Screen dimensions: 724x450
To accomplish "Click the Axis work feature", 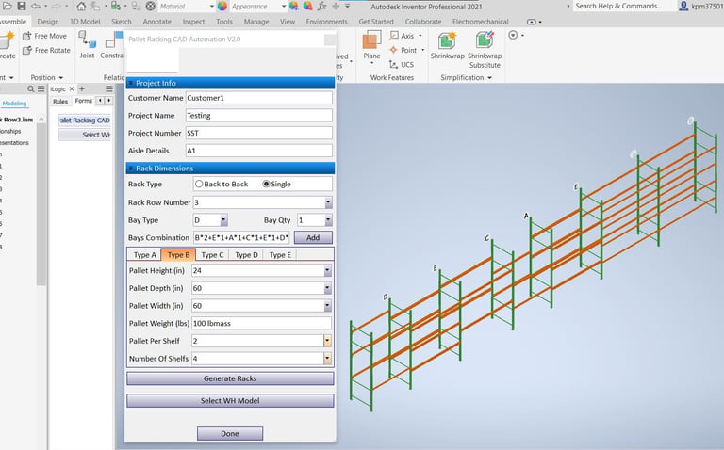I will (403, 36).
